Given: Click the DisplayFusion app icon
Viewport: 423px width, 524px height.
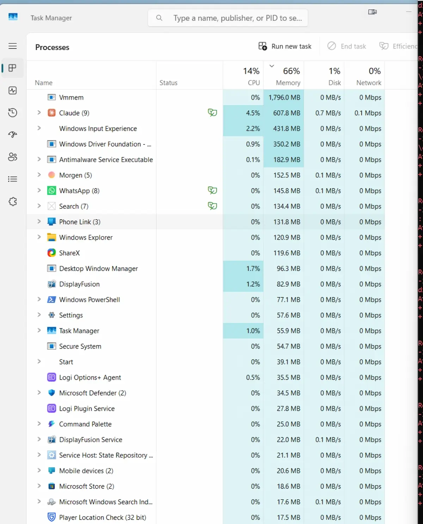Looking at the screenshot, I should [51, 284].
